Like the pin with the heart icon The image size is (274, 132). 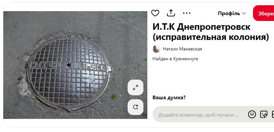point(155,13)
